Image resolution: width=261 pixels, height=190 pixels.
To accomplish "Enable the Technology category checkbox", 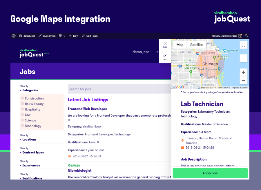I will [22, 126].
